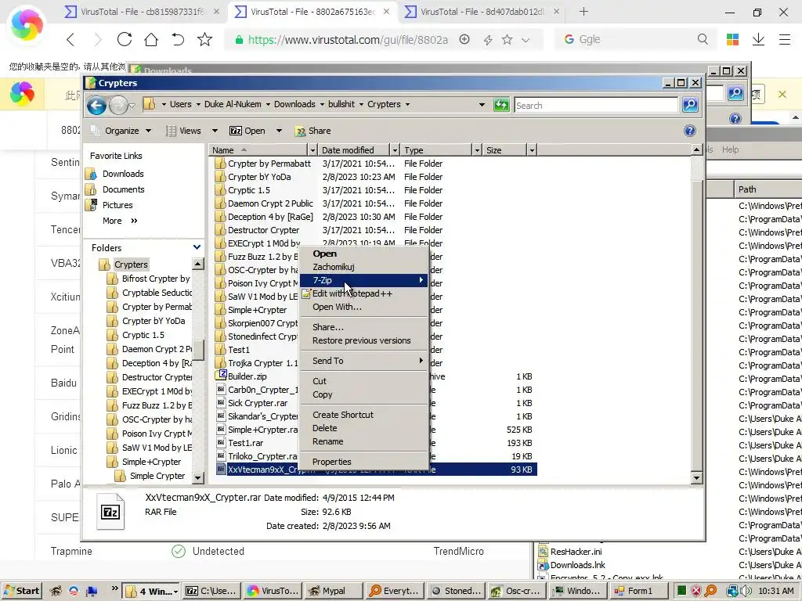The height and width of the screenshot is (601, 802).
Task: Click the Share toolbar button in Explorer
Action: 313,131
